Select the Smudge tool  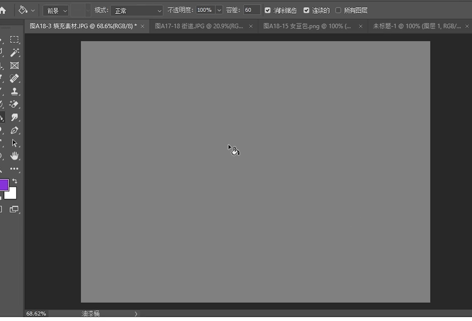[x=14, y=117]
